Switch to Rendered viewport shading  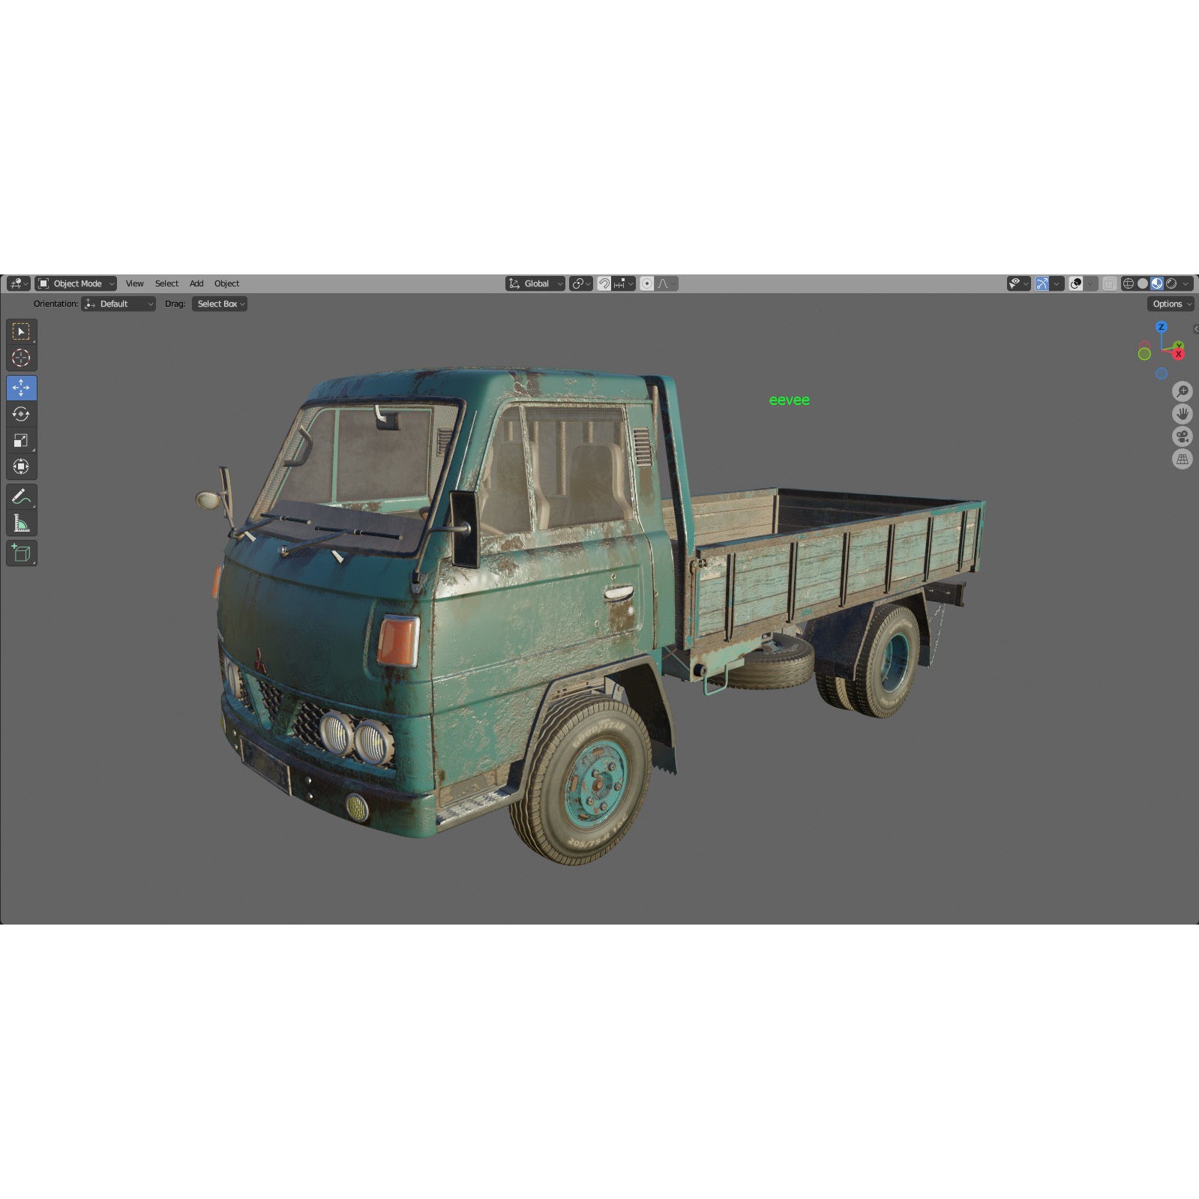1171,283
